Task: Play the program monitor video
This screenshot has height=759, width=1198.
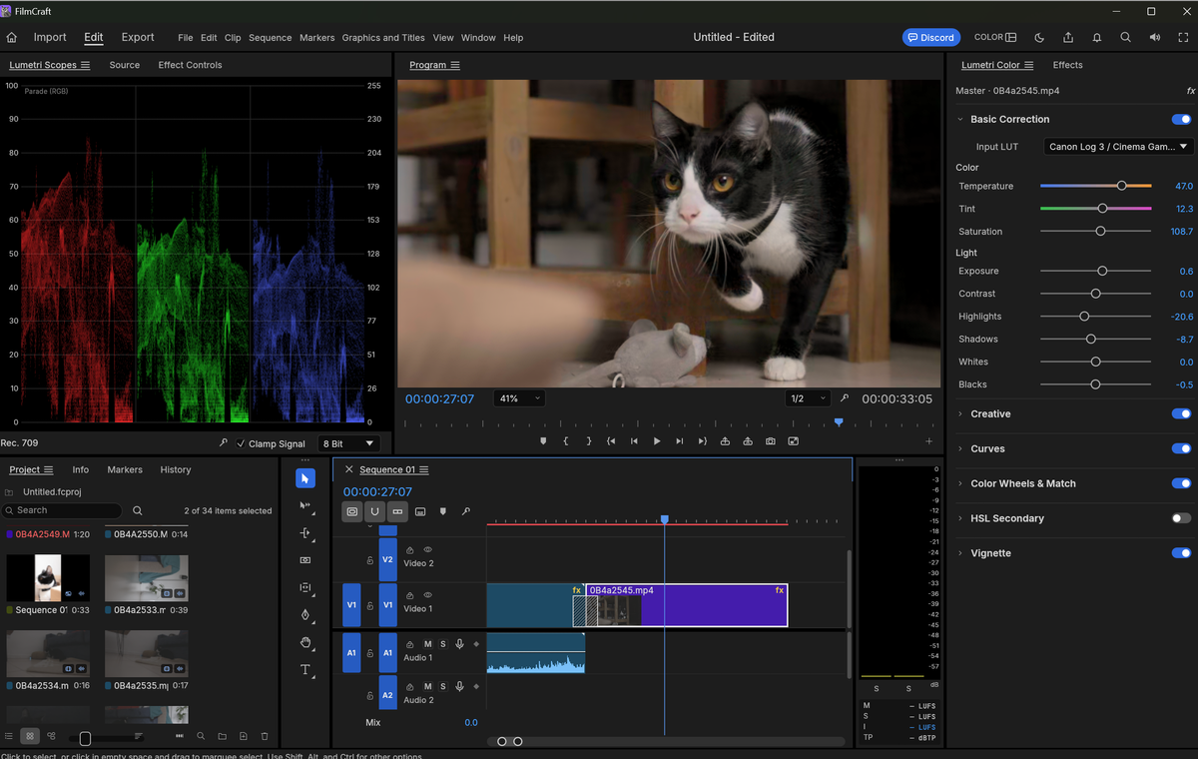Action: (657, 440)
